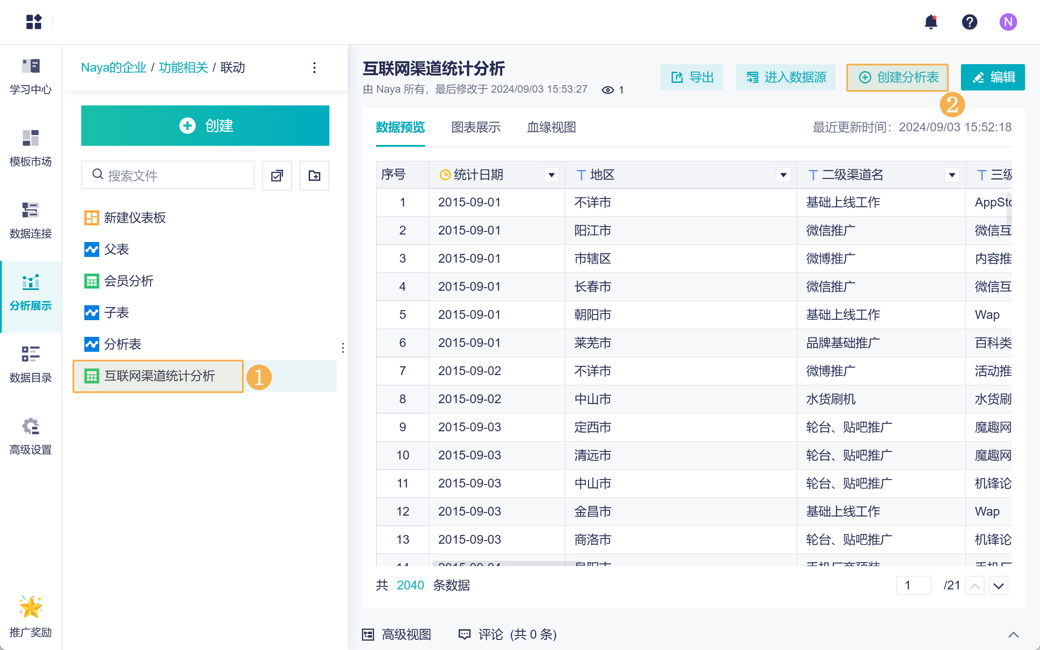Open 地区 column dropdown arrow
The image size is (1040, 650).
[x=784, y=175]
